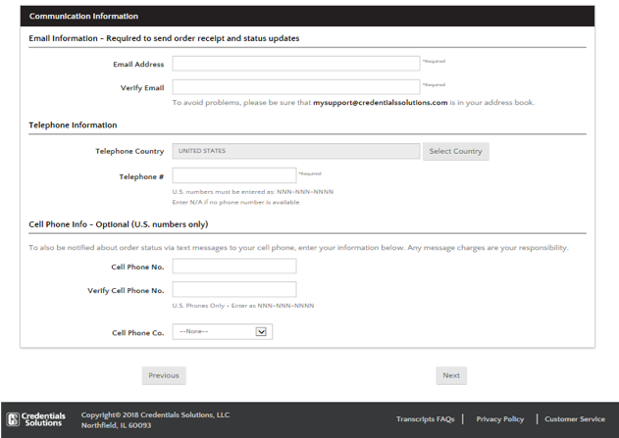Click the Verify Cell Phone No. field
This screenshot has height=438, width=619.
click(234, 289)
